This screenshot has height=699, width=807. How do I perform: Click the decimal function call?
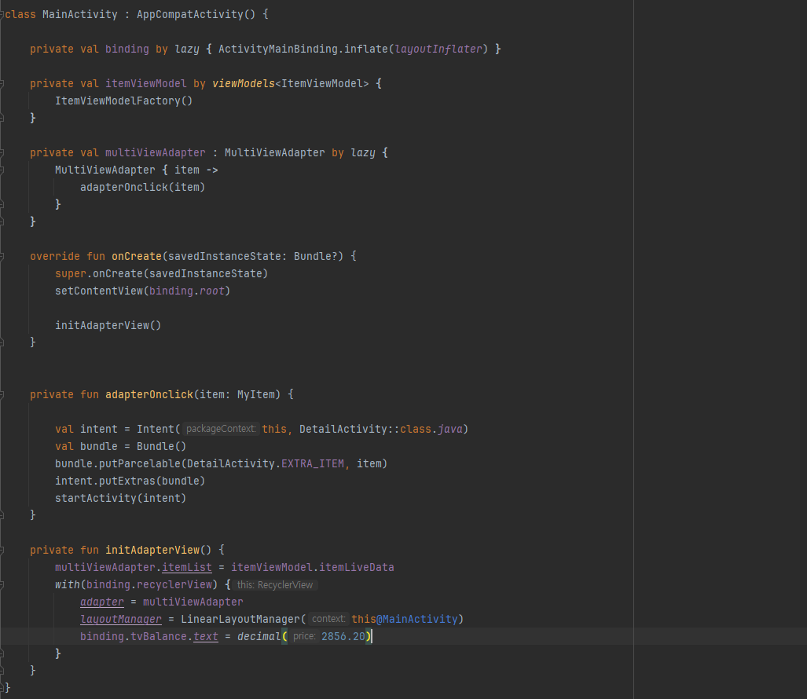[259, 636]
